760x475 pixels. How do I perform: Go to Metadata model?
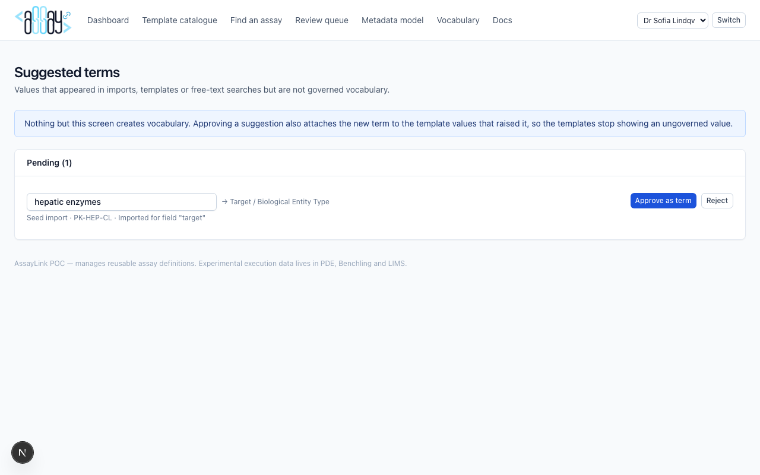pyautogui.click(x=392, y=20)
